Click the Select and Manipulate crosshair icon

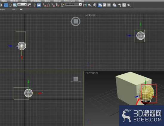(34, 5)
